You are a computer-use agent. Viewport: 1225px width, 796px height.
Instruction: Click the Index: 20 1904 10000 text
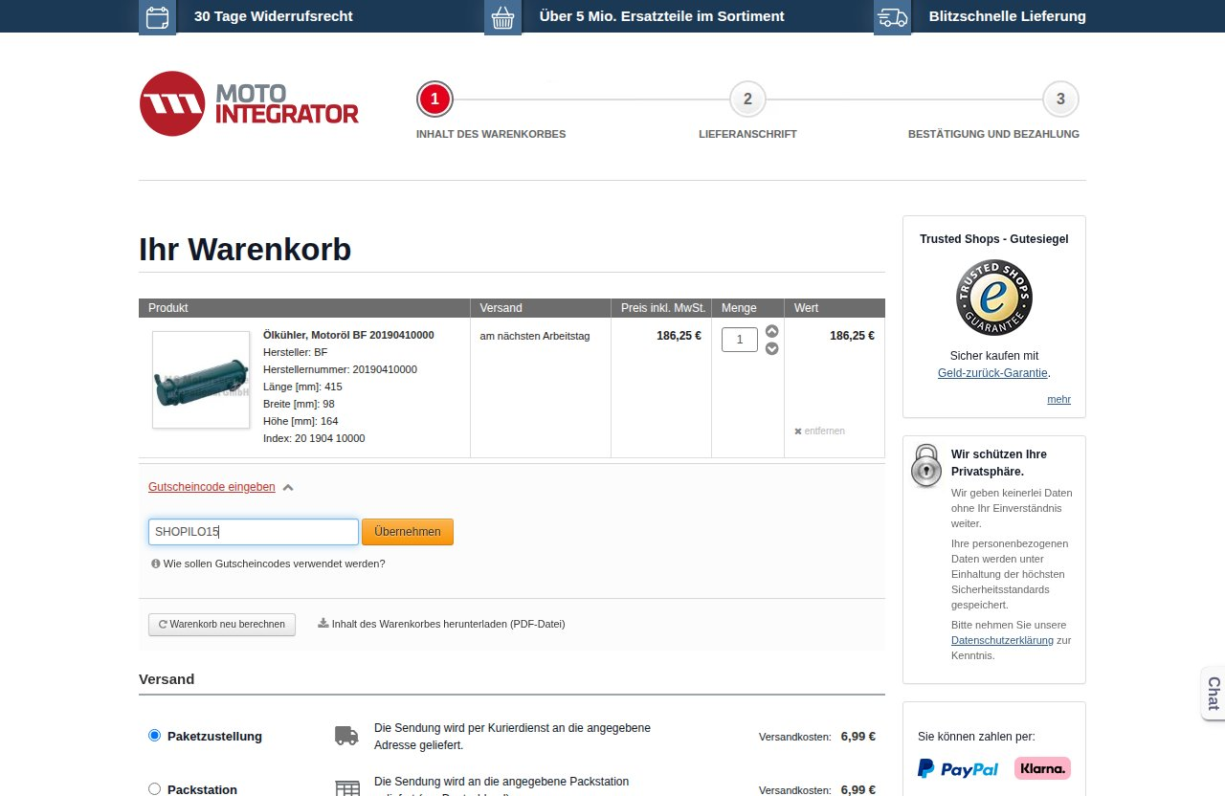314,438
